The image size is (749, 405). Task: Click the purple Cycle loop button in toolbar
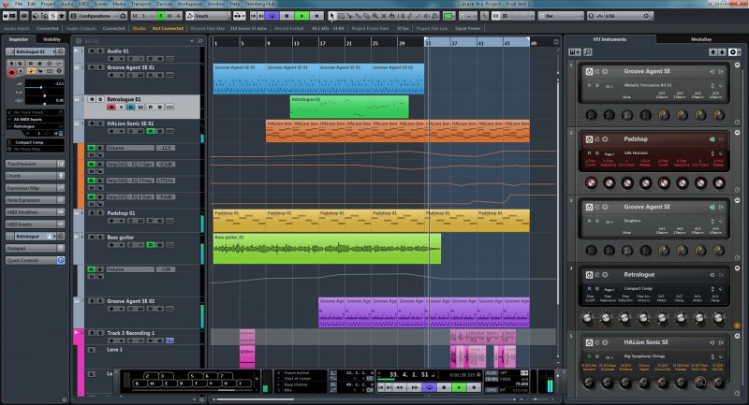click(x=271, y=17)
